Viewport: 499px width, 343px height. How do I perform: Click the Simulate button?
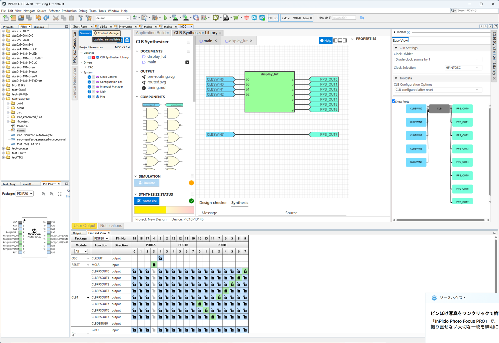click(147, 183)
